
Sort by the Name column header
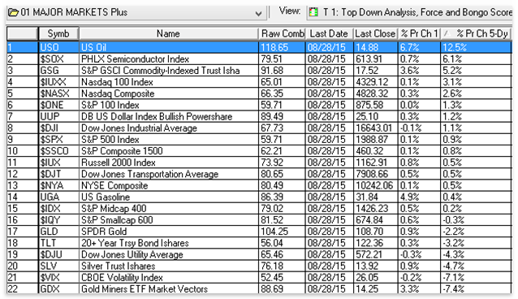coord(169,33)
